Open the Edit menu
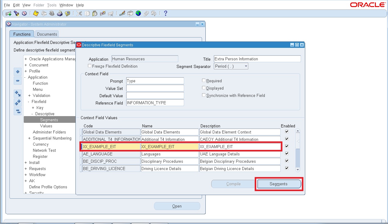Viewport: 388px width, 224px height. click(x=16, y=5)
